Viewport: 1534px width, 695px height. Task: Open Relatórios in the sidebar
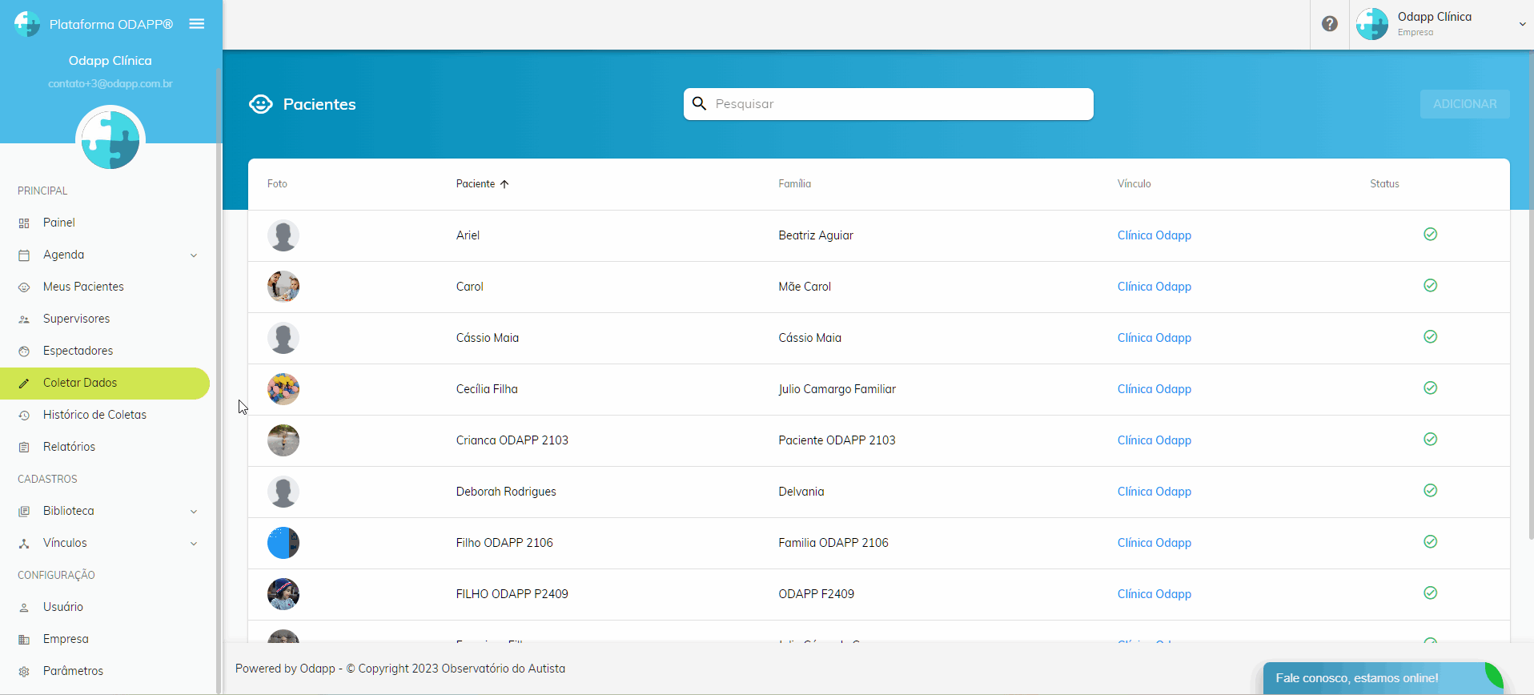105,447
